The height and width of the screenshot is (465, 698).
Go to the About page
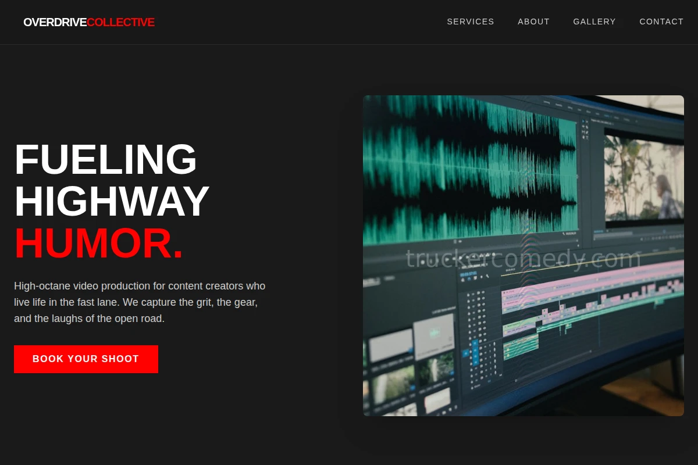(533, 22)
